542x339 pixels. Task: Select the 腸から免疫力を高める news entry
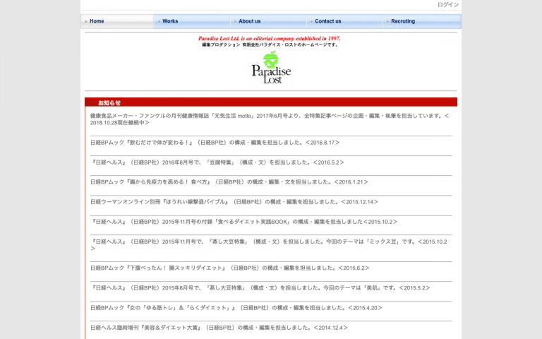click(229, 182)
